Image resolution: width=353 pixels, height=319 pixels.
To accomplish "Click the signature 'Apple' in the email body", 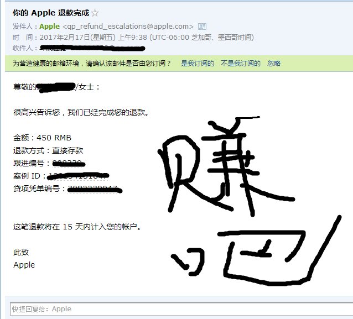I will pyautogui.click(x=24, y=265).
